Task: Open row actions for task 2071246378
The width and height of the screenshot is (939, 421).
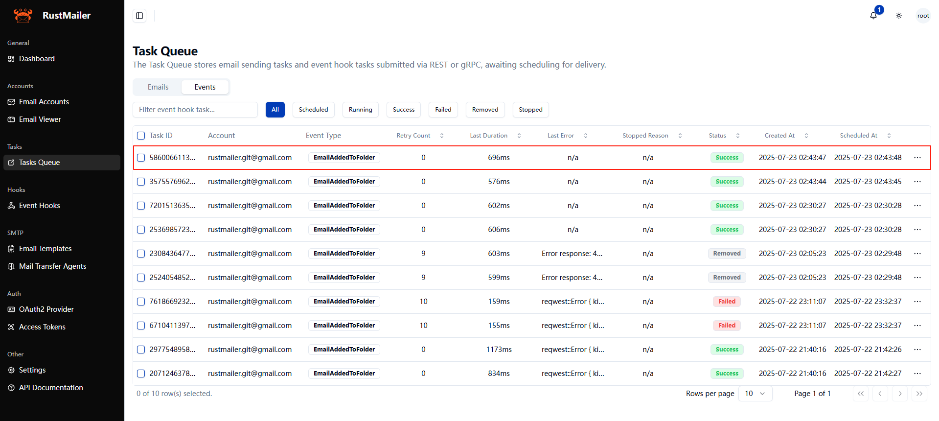Action: click(917, 374)
